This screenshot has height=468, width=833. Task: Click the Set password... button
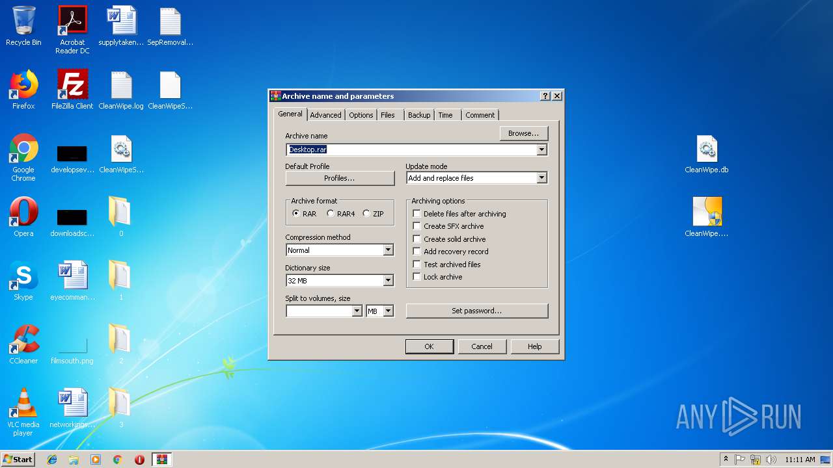click(477, 311)
